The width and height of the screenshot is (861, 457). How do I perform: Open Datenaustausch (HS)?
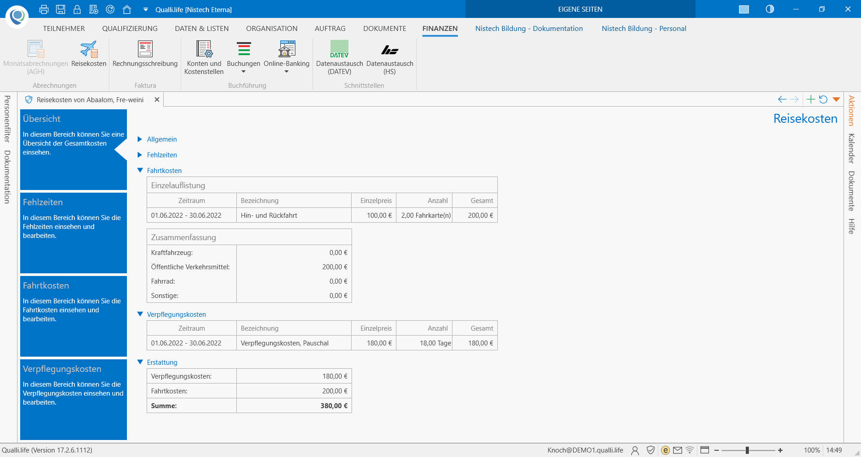(390, 57)
